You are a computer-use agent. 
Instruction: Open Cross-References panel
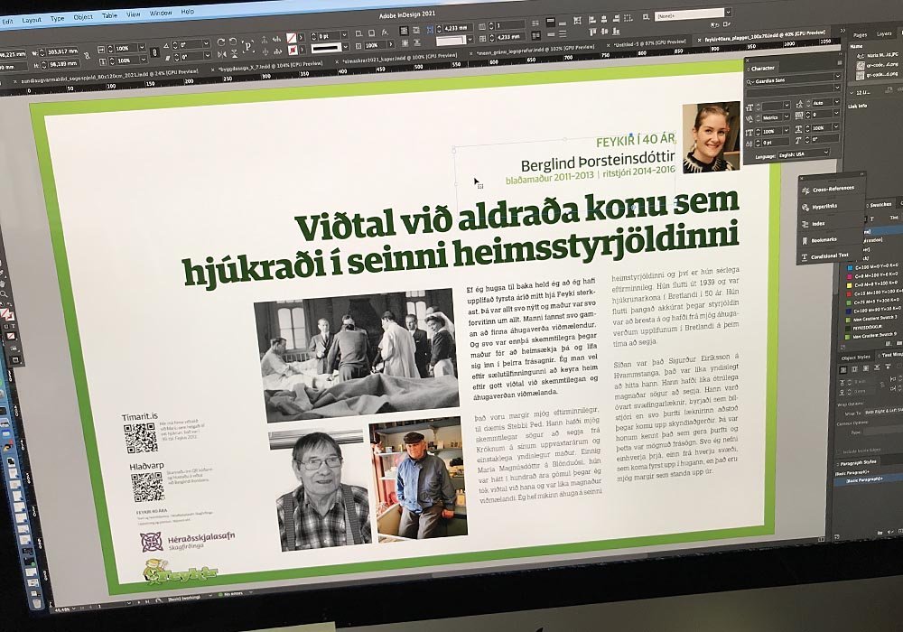pos(831,189)
